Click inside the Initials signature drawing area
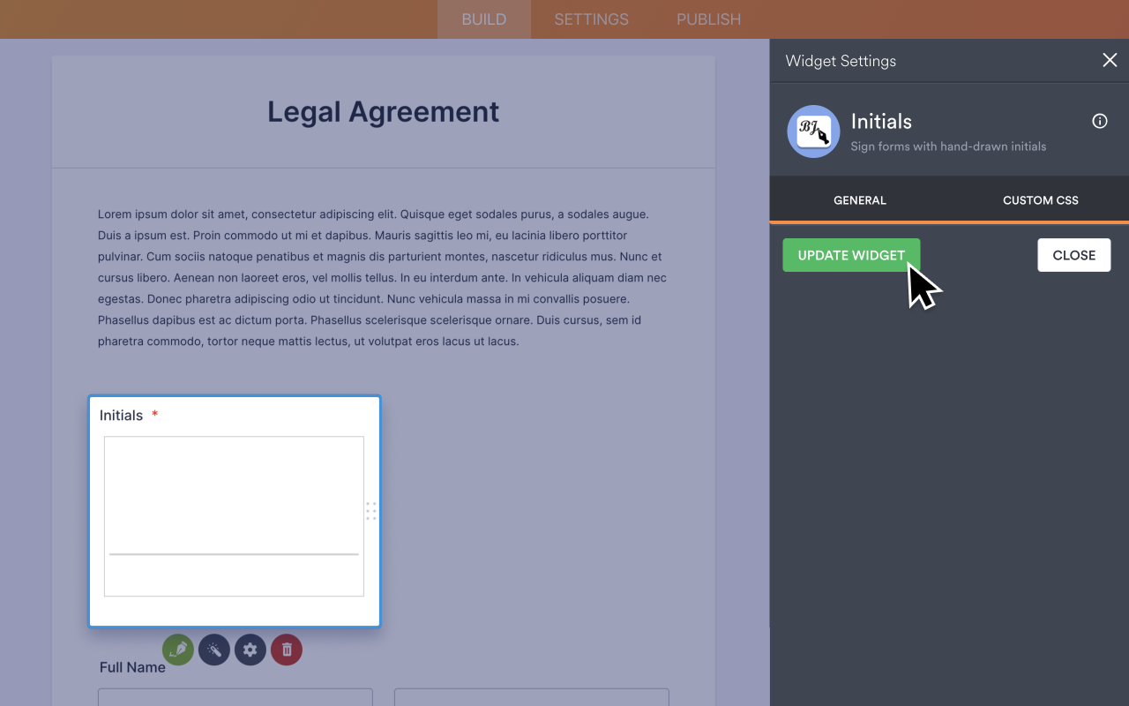1129x706 pixels. coord(234,503)
